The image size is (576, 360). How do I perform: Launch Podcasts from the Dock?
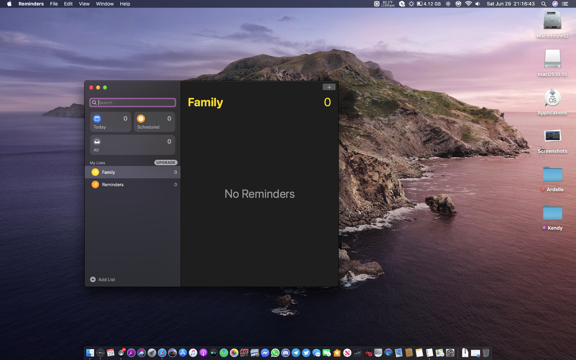tap(203, 353)
